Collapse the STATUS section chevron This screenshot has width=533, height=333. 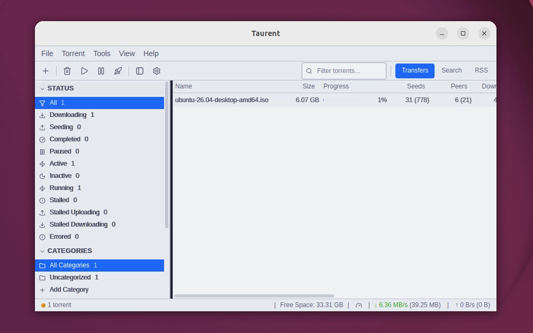coord(42,88)
